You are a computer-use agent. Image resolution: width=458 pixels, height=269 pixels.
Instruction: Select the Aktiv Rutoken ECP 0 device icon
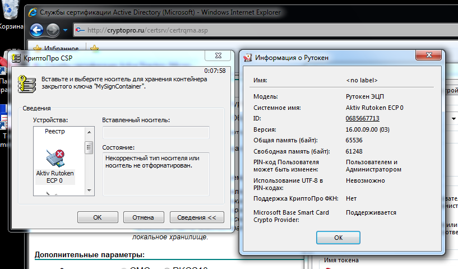click(55, 157)
